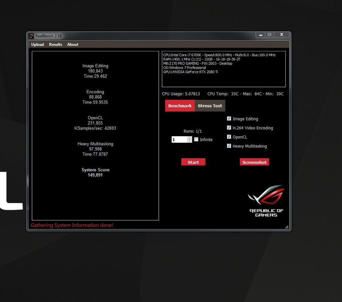Click the 'Runs: 1/1' label

tap(193, 131)
